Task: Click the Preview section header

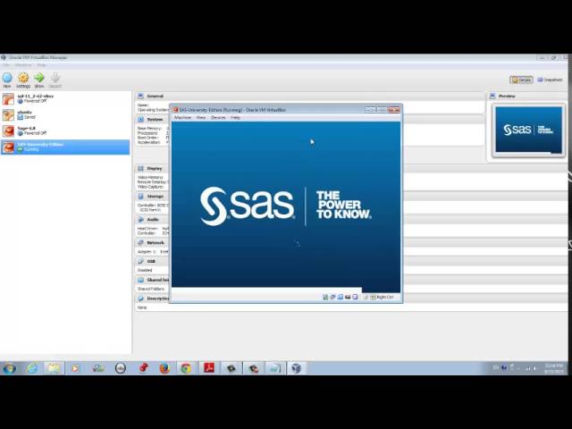Action: point(507,96)
